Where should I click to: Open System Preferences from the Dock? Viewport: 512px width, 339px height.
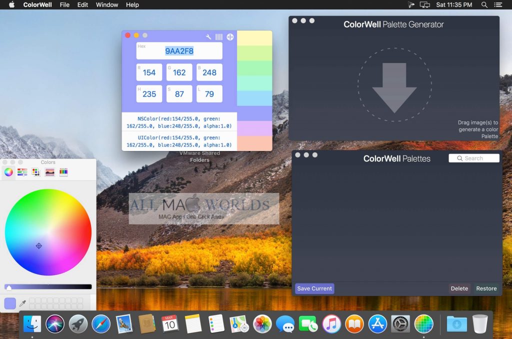pos(400,324)
